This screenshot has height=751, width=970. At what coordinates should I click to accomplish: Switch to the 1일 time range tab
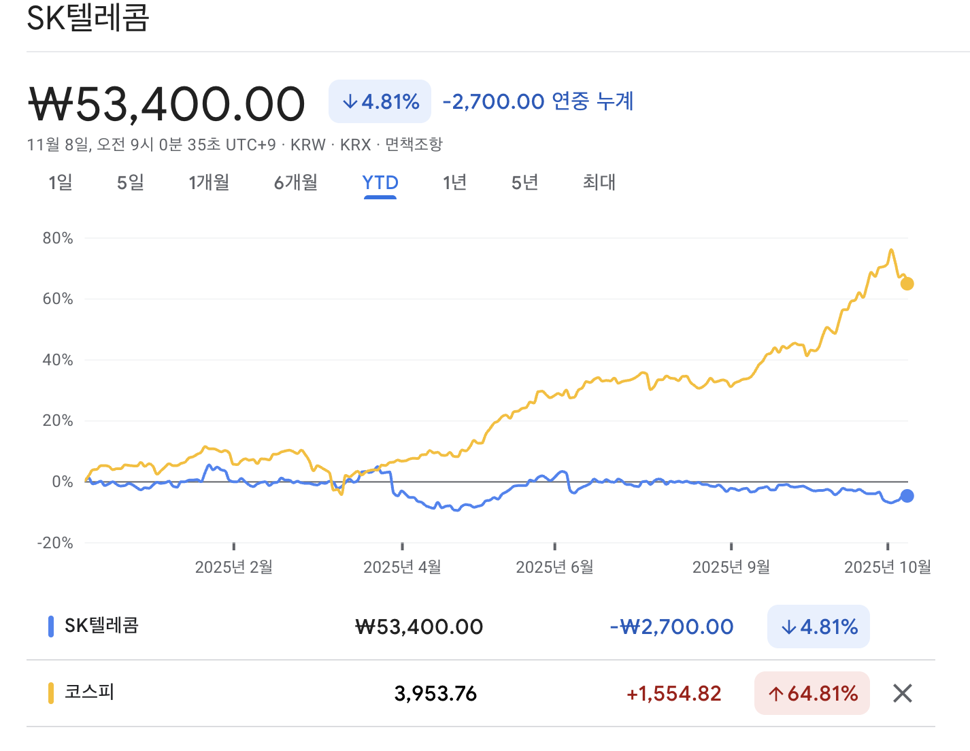pos(61,182)
